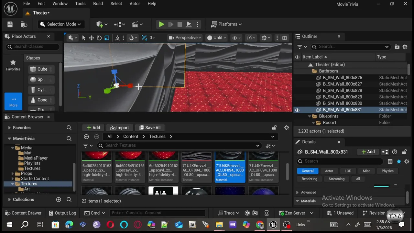Toggle visibility of B_SM_Wall_800x831
Screen dimensions: 414x233
pos(297,110)
